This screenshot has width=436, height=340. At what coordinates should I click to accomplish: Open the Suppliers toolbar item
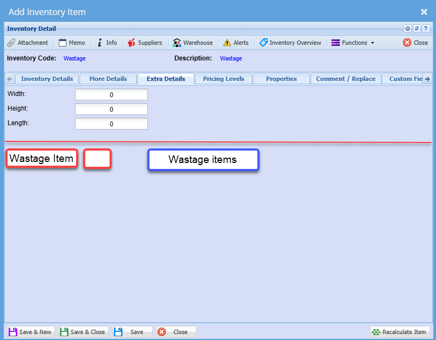tap(145, 43)
